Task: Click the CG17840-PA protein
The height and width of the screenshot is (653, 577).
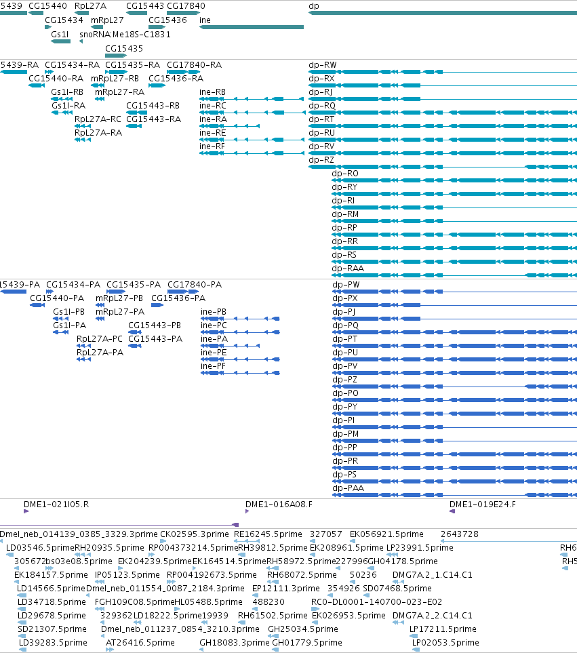Action: pyautogui.click(x=183, y=292)
